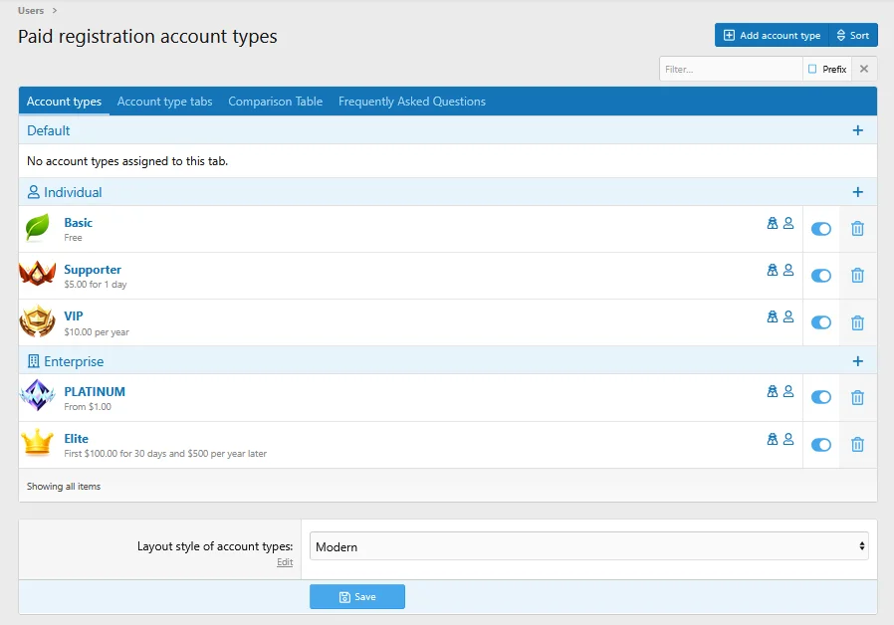894x625 pixels.
Task: Open user groups icon for Elite row
Action: (772, 439)
